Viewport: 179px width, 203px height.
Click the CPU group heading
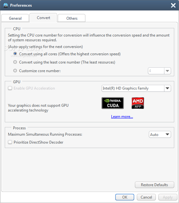[x=17, y=29]
